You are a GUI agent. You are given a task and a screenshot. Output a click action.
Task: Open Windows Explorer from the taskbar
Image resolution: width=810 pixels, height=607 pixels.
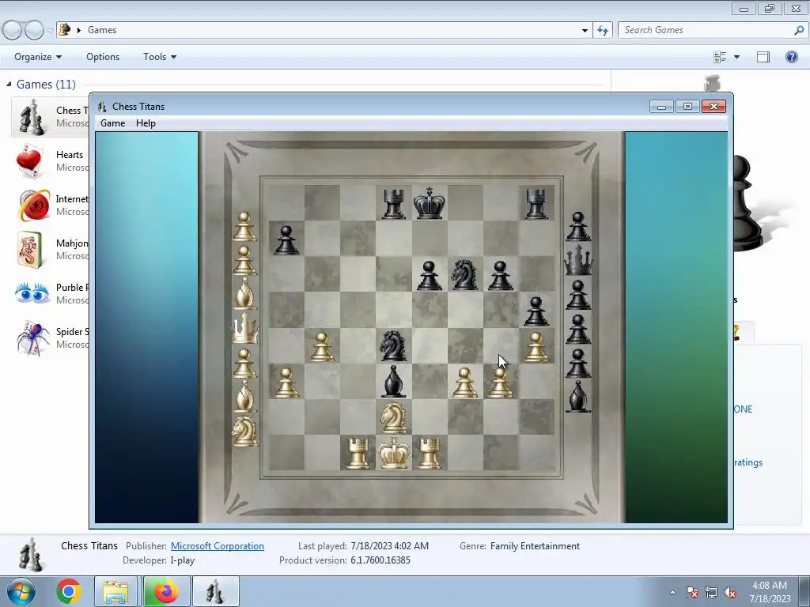pyautogui.click(x=115, y=591)
